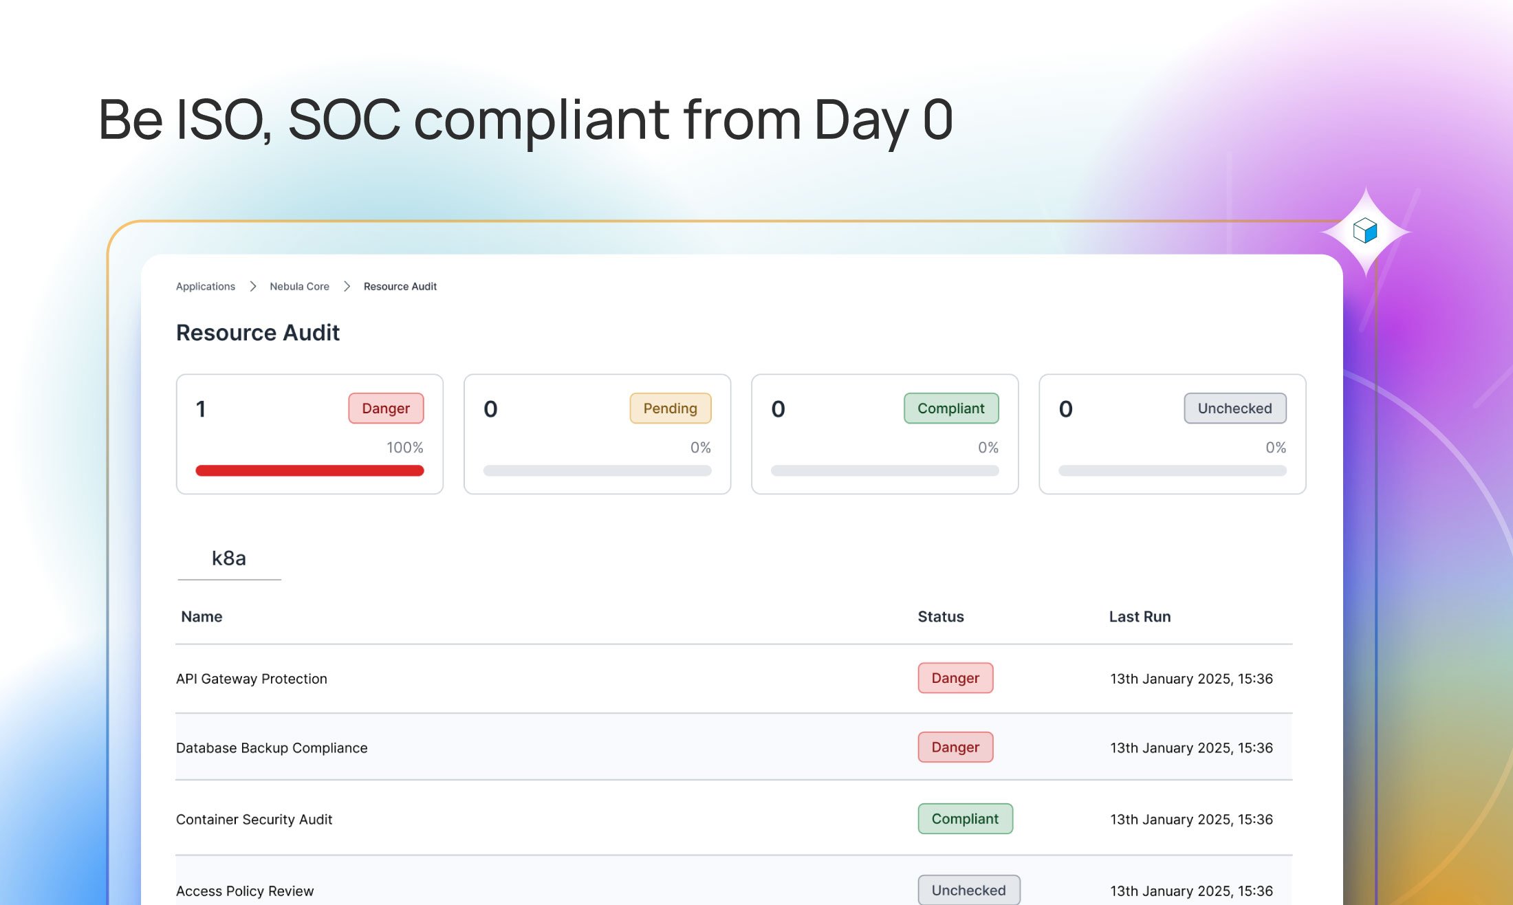The width and height of the screenshot is (1513, 905).
Task: Click the blue cube logo icon
Action: pos(1364,230)
